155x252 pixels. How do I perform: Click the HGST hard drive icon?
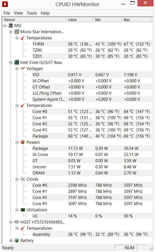pos(17,222)
